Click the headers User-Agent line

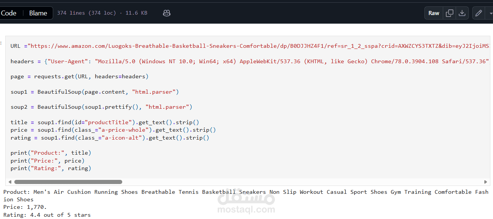click(x=249, y=61)
